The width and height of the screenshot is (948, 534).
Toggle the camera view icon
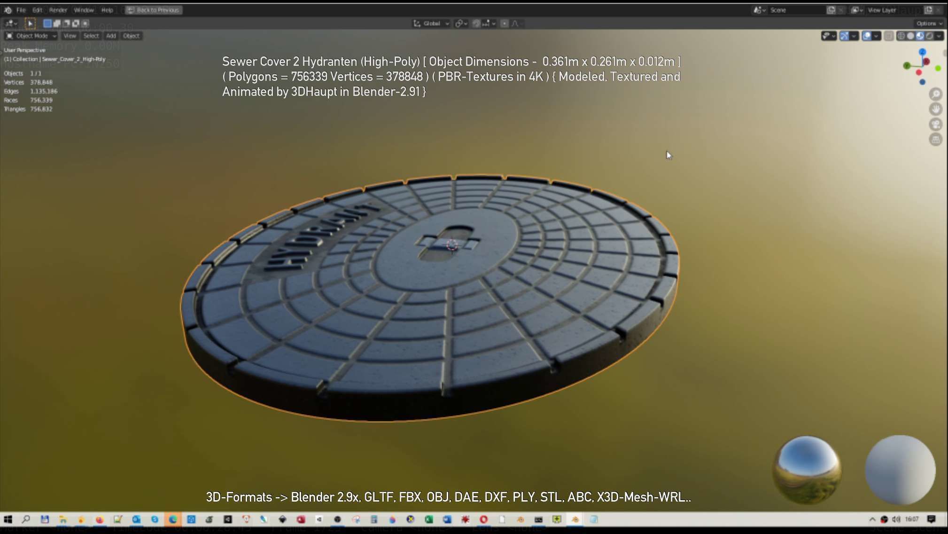tap(936, 125)
